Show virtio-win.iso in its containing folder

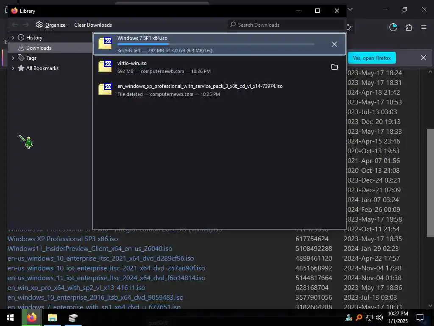point(334,67)
